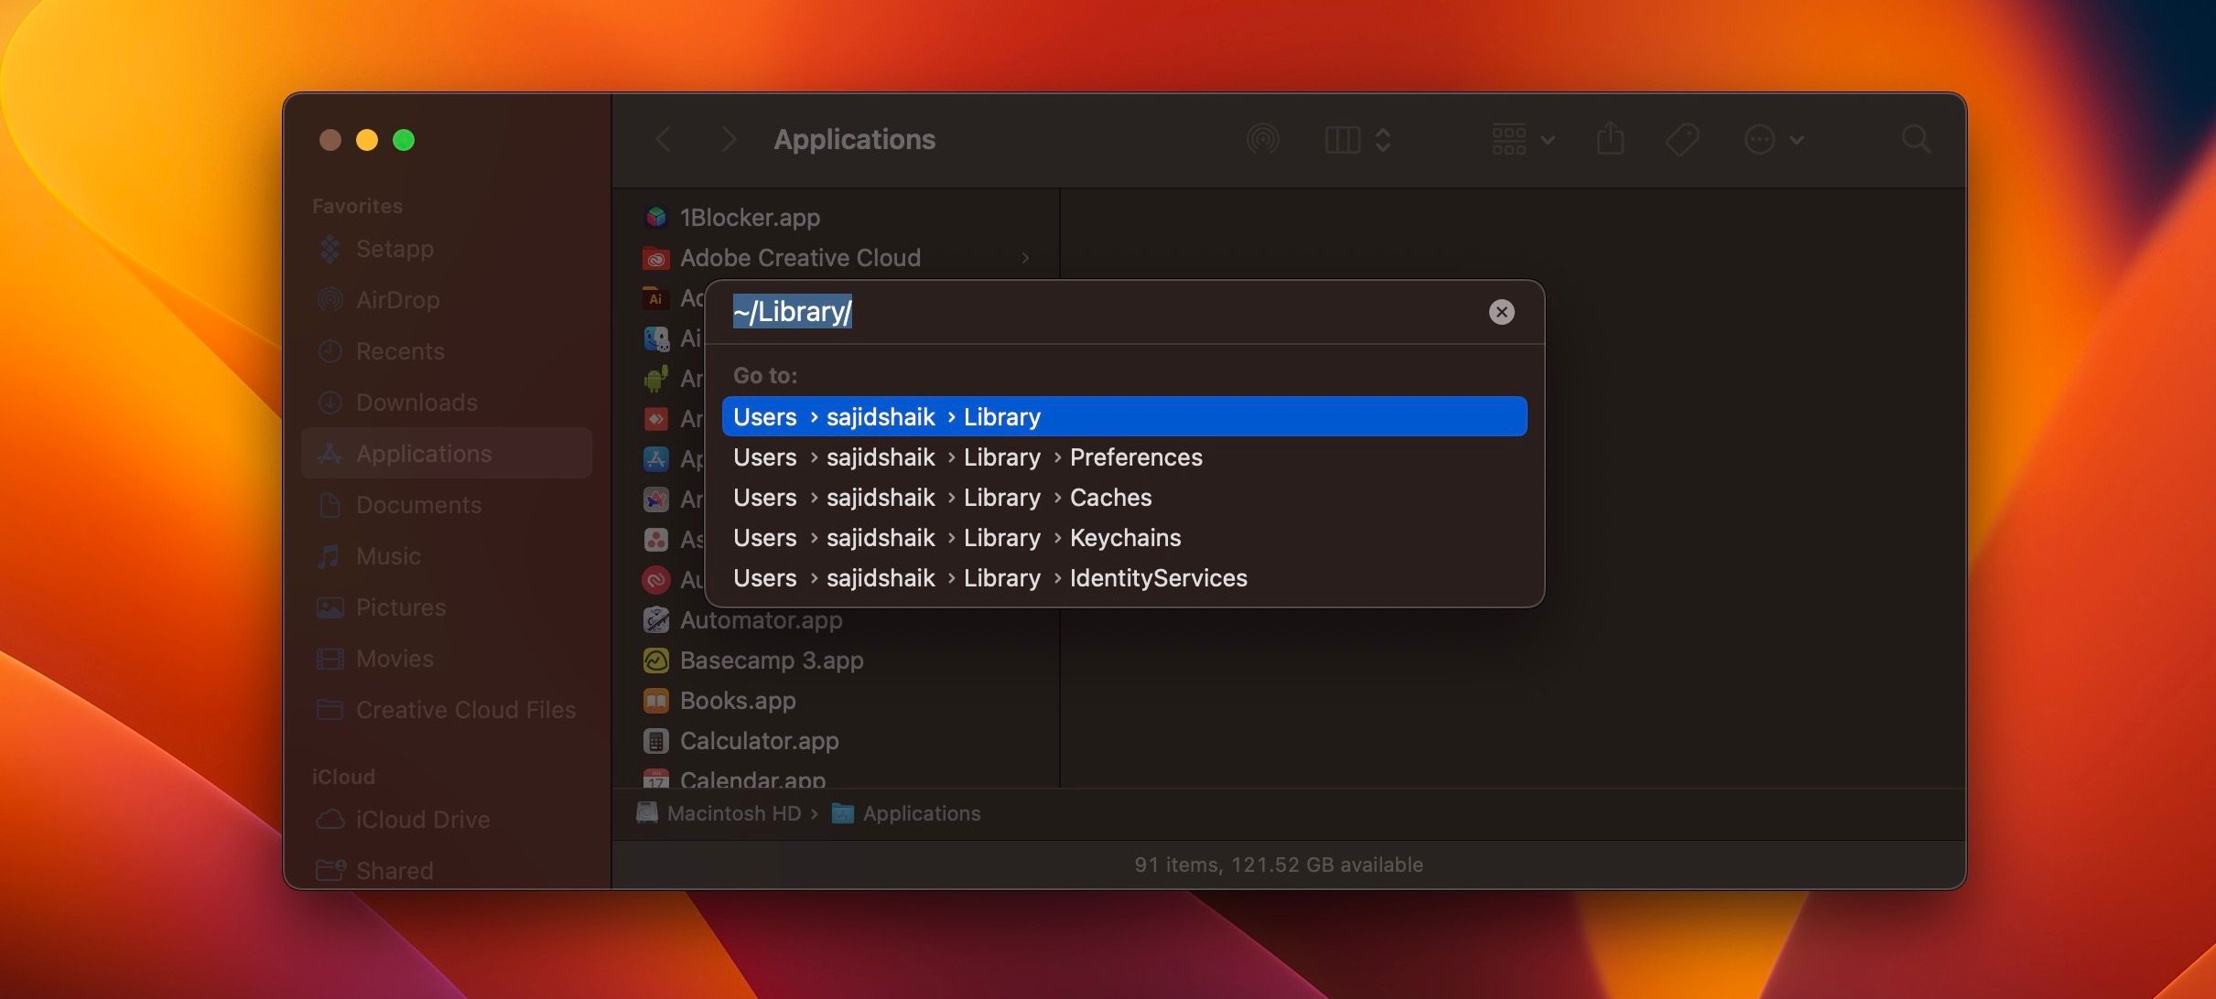
Task: Switch to column view icon
Action: click(x=1343, y=140)
